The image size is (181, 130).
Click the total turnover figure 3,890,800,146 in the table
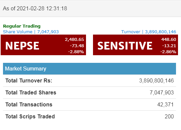pos(156,80)
